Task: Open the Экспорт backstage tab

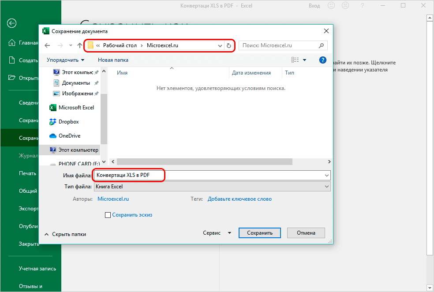Action: (x=28, y=208)
